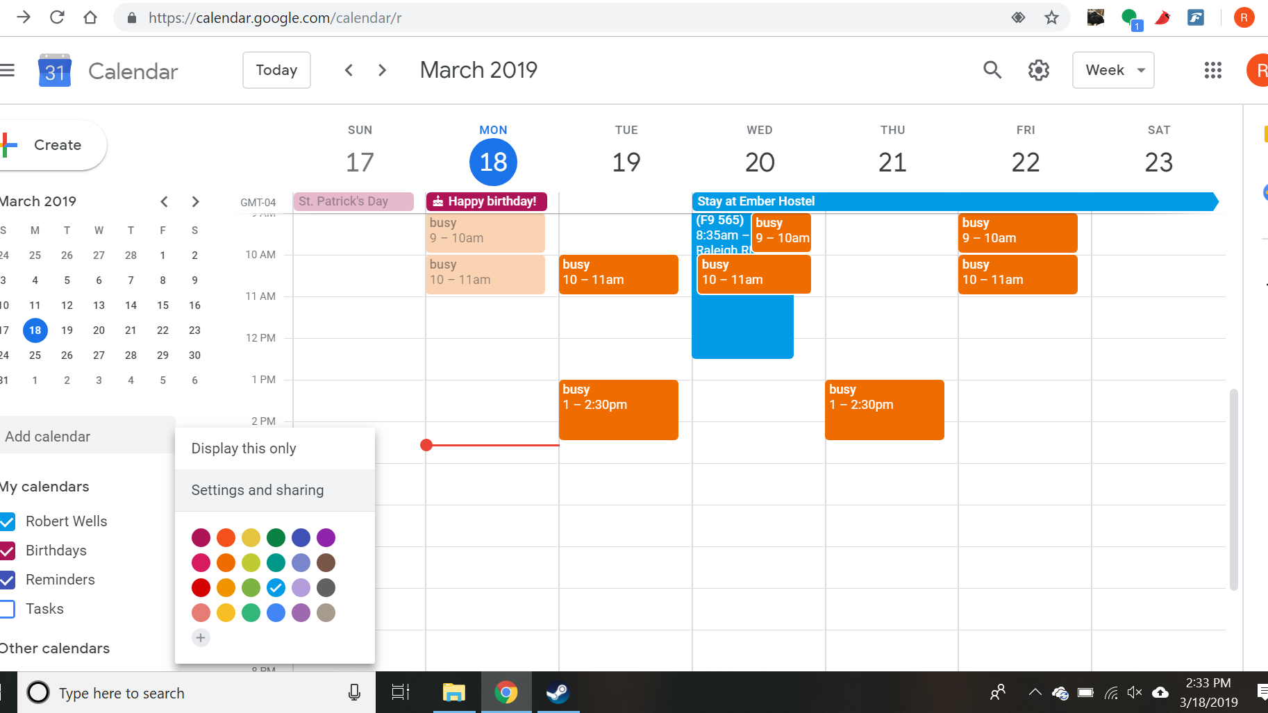Reload the page in Chrome
1268x713 pixels.
[57, 17]
